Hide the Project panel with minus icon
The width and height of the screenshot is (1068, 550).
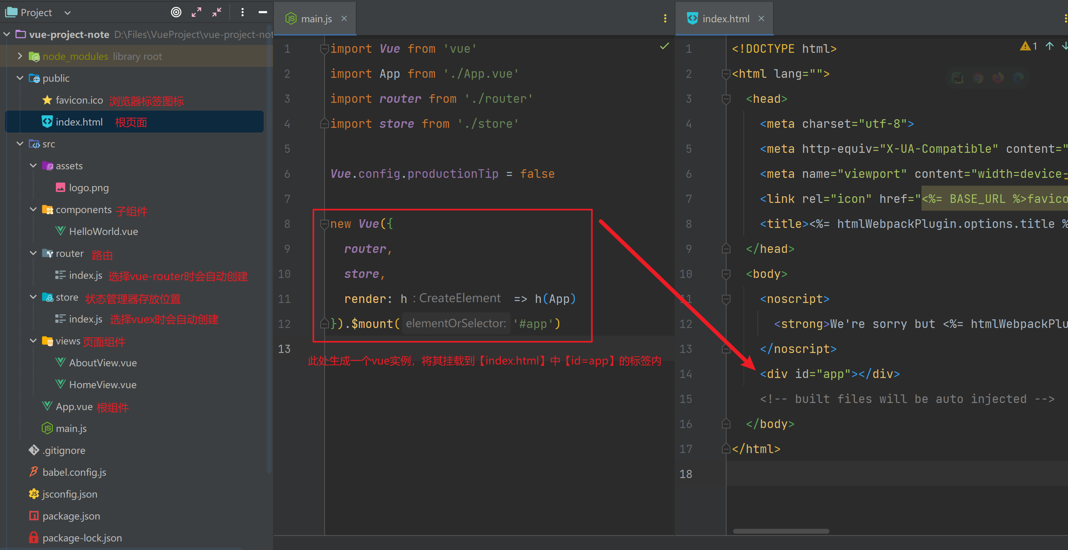click(x=263, y=13)
